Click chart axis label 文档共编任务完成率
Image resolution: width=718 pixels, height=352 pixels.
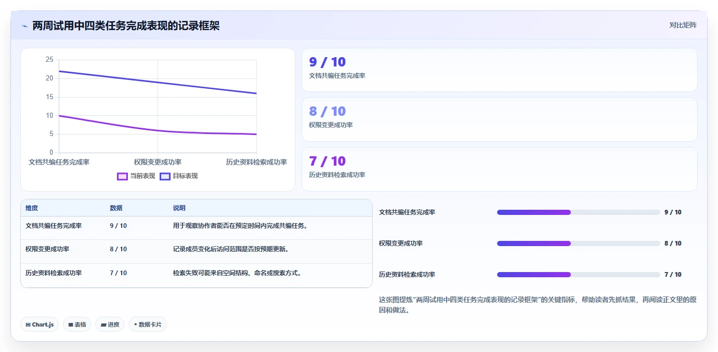coord(59,163)
